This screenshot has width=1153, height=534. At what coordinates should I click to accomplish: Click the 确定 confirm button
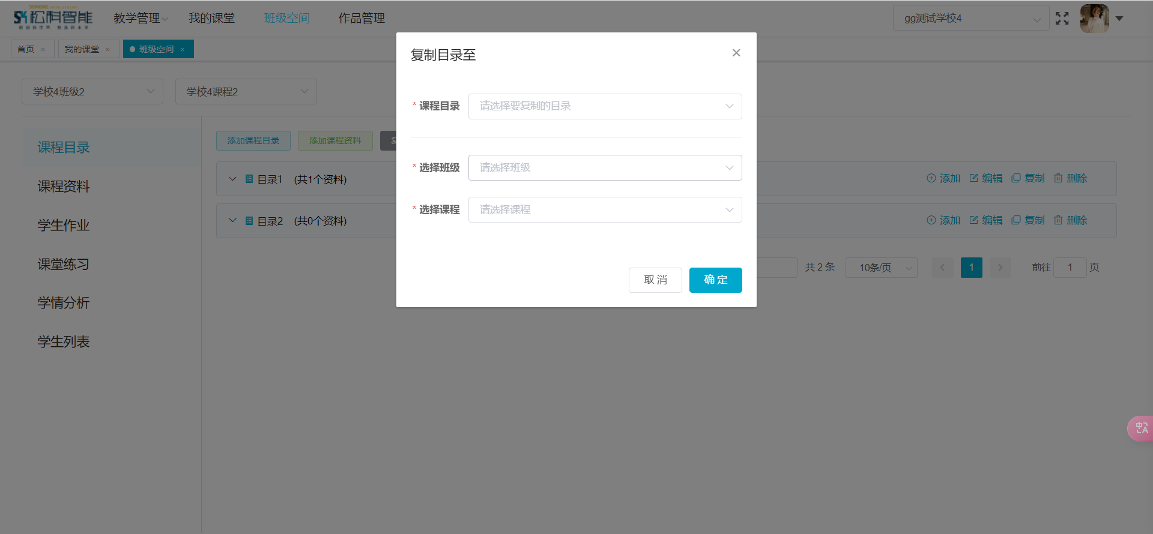click(715, 280)
